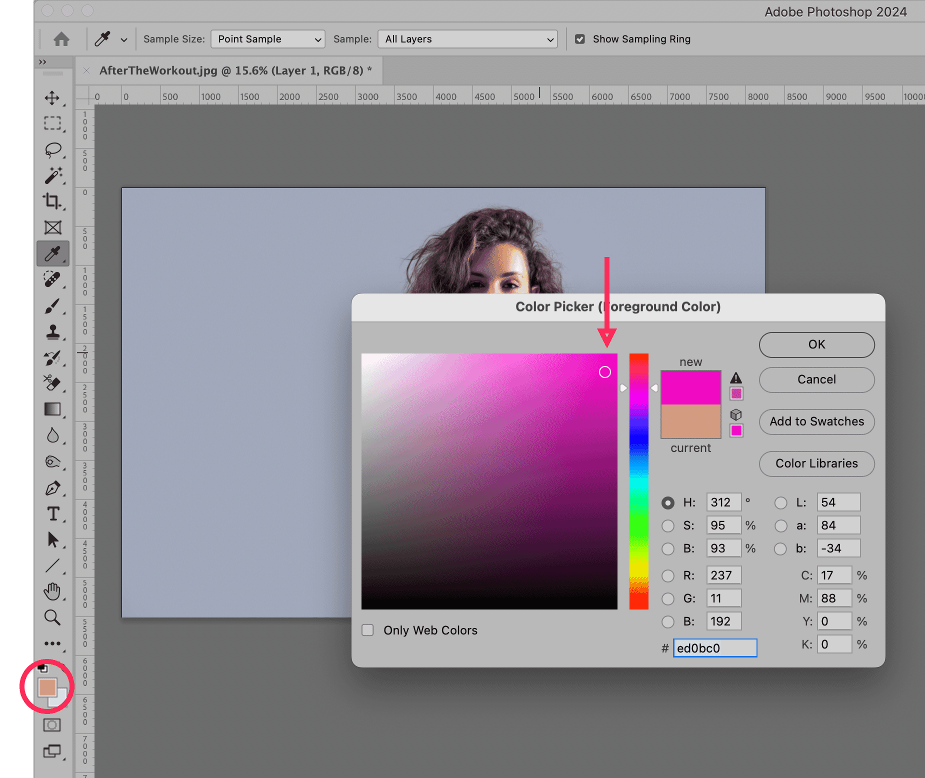The image size is (925, 778).
Task: Click the foreground color swatch in toolbar
Action: coord(47,687)
